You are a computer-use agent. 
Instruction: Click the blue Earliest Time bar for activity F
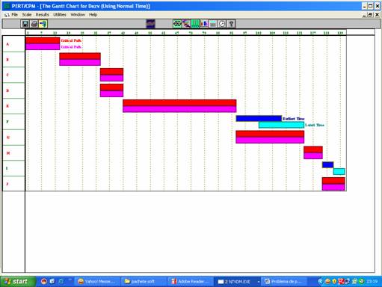[x=259, y=119]
